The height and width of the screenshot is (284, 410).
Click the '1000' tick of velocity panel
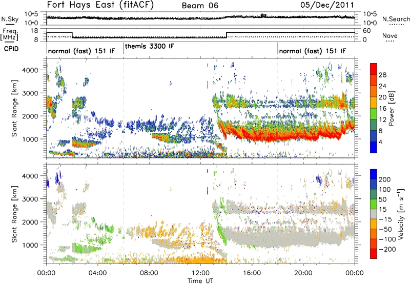(x=30, y=245)
